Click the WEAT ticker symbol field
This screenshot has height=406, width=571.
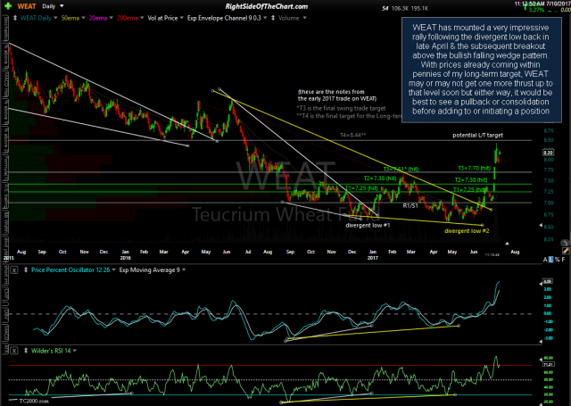[27, 6]
